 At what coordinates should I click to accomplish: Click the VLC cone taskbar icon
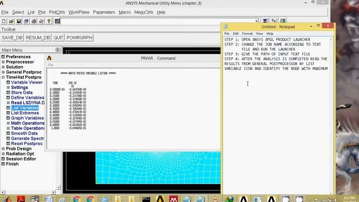215,199
